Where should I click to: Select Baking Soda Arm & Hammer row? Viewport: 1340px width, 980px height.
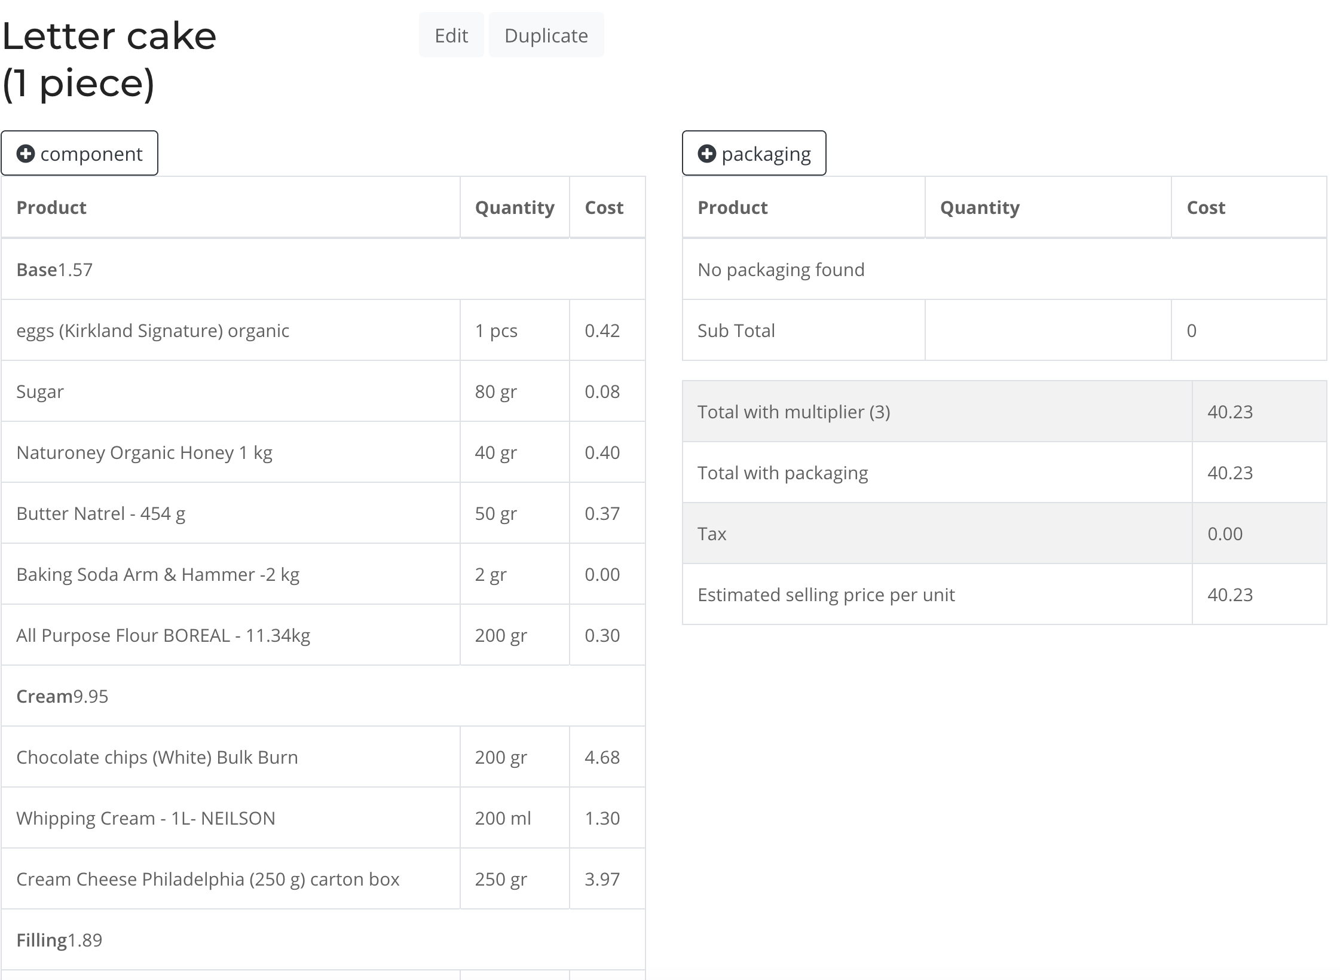tap(158, 574)
